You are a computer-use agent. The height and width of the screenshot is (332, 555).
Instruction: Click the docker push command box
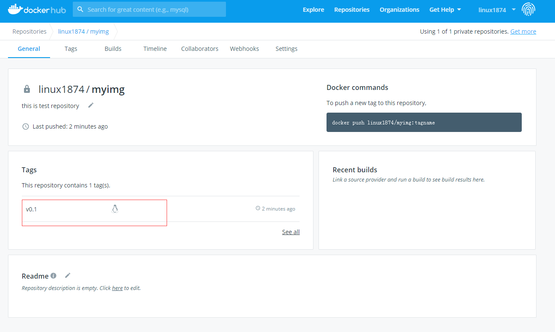pos(424,122)
